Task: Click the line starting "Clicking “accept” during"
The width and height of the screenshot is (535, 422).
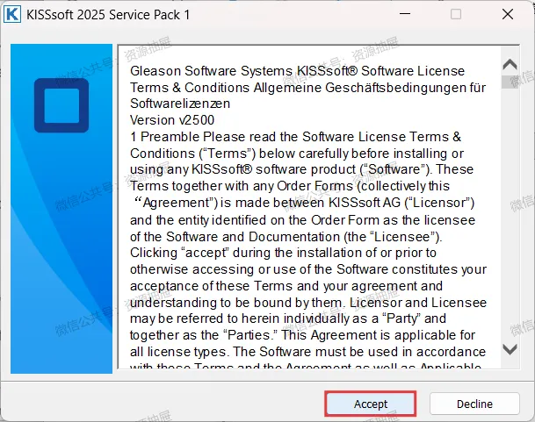Action: [283, 253]
